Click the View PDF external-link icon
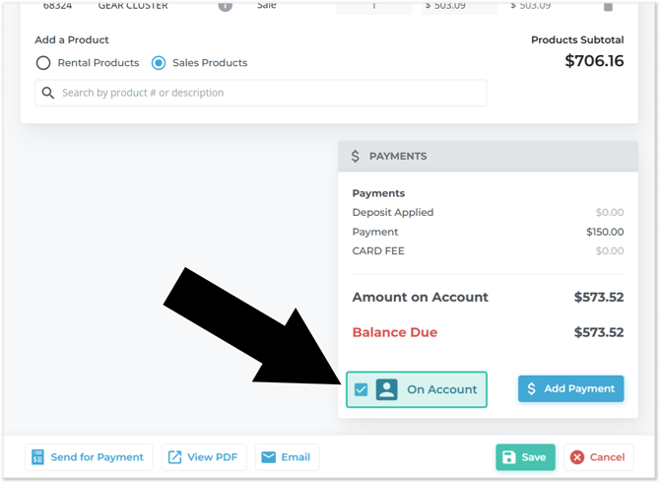This screenshot has height=483, width=660. 174,457
